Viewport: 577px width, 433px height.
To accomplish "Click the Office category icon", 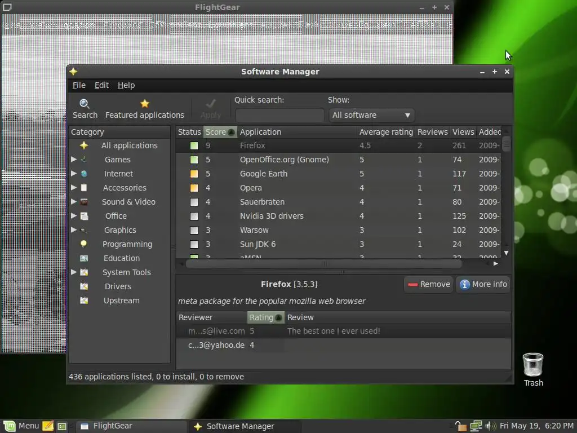I will click(84, 216).
